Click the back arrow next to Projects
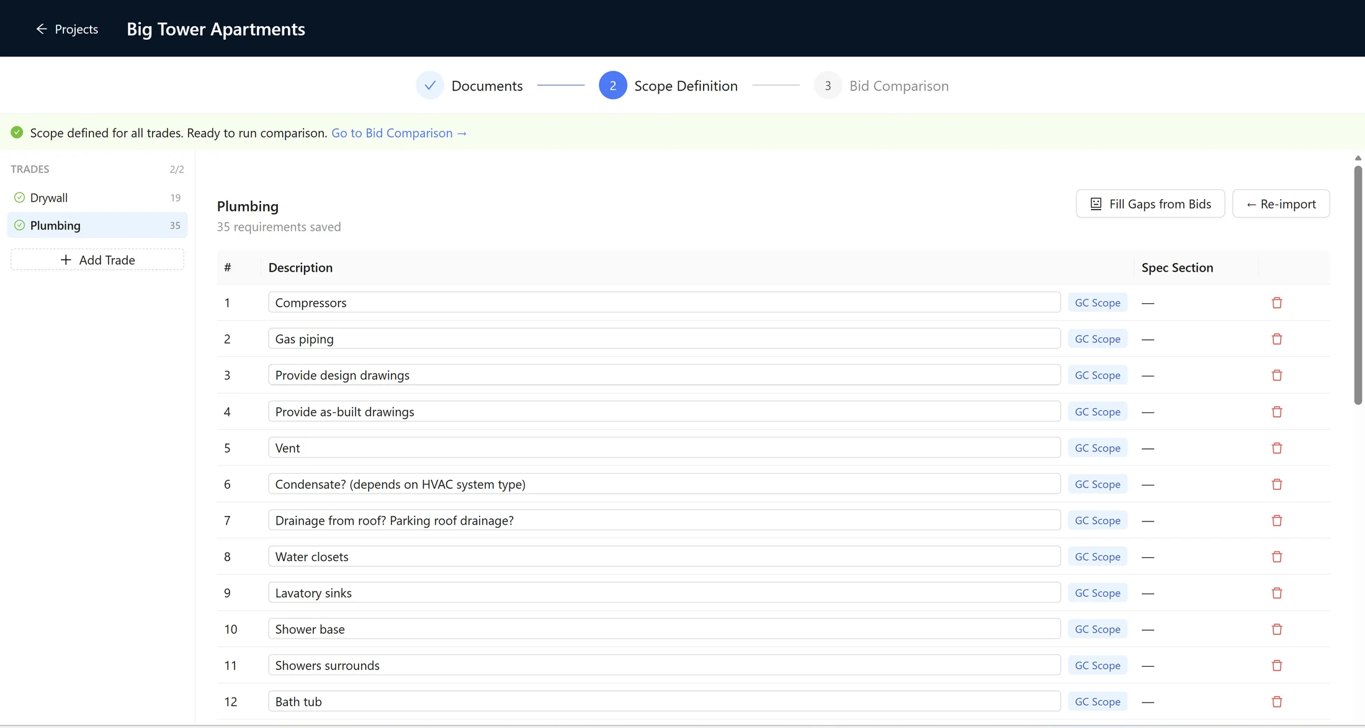Image resolution: width=1365 pixels, height=728 pixels. click(42, 29)
